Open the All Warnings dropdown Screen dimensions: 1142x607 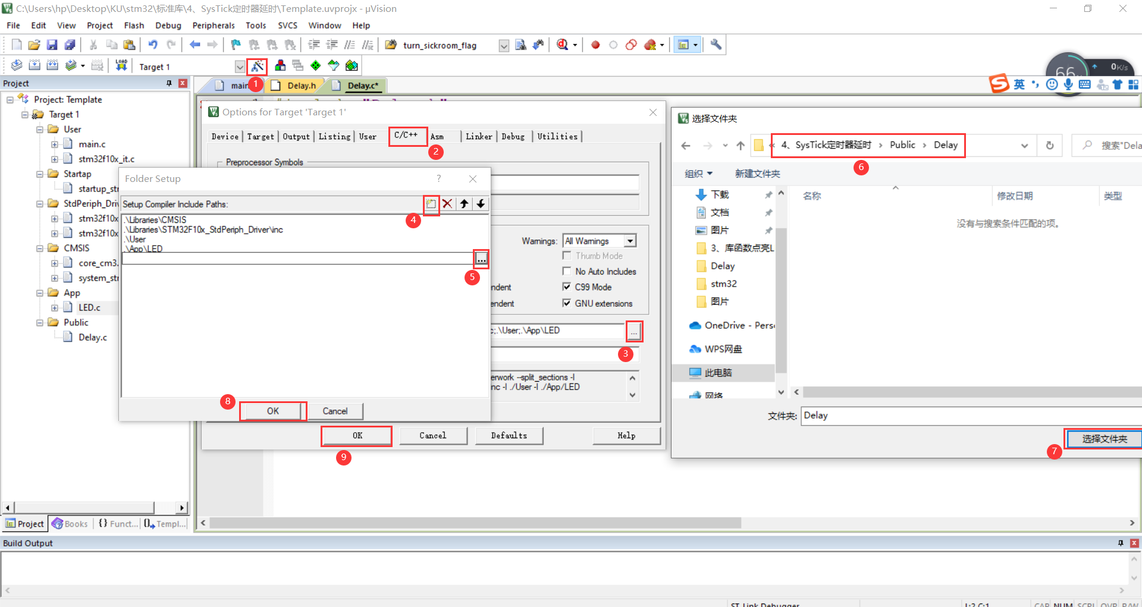(x=630, y=241)
